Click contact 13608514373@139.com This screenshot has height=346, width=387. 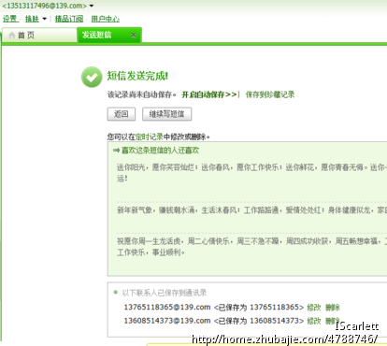(167, 321)
